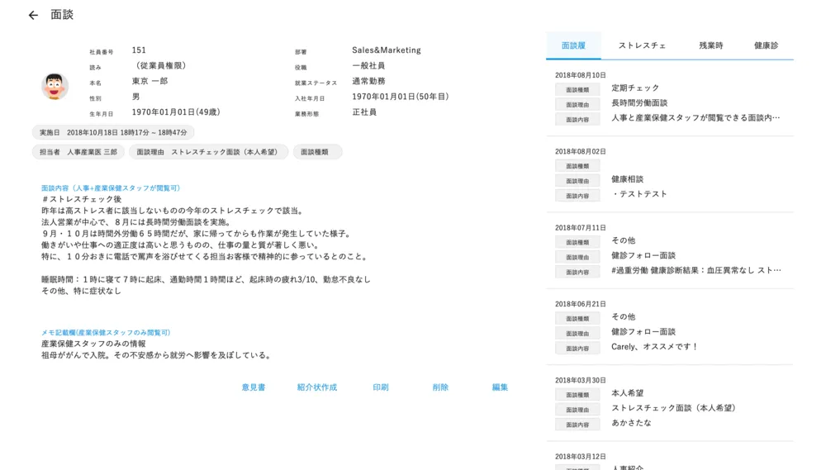
Task: Click the 意見書 link
Action: tap(254, 387)
